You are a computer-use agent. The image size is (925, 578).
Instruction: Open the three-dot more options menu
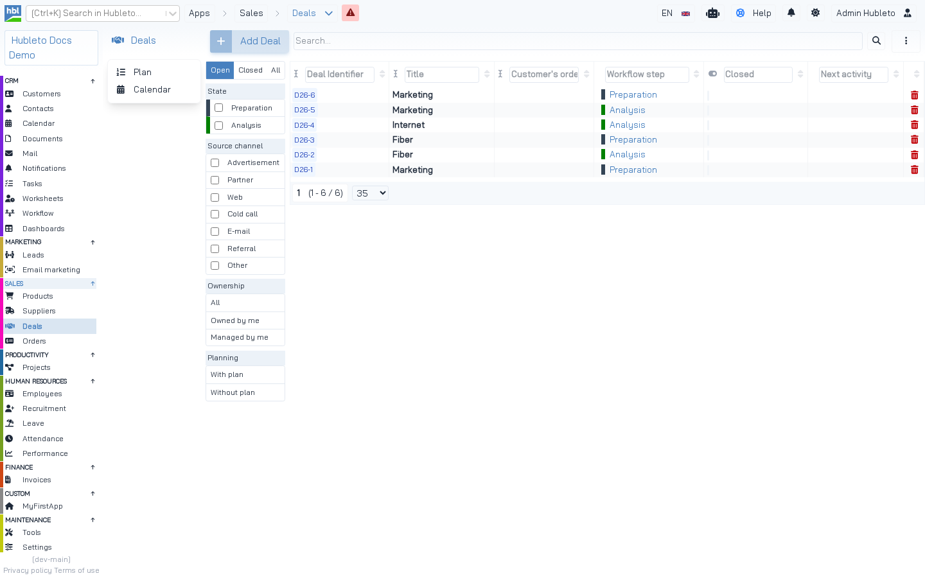click(x=906, y=41)
